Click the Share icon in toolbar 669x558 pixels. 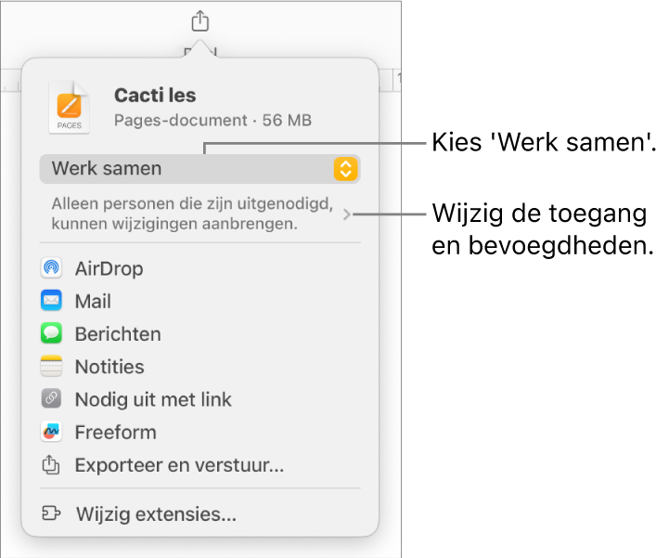click(201, 20)
